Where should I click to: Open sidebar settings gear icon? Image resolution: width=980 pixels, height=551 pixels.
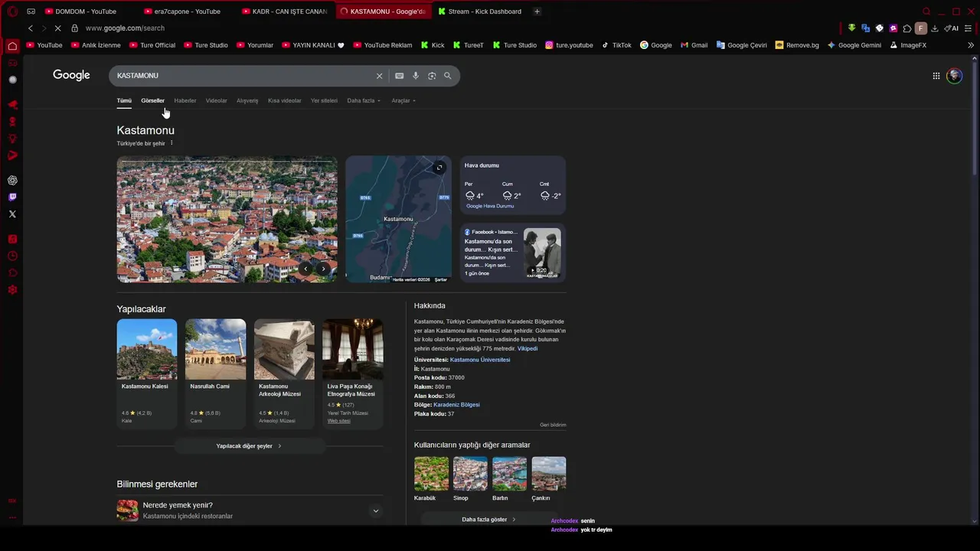[x=12, y=290]
